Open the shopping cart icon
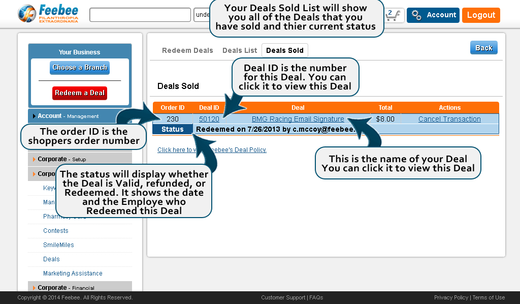Screen dimensions: 520x304 tap(395, 15)
